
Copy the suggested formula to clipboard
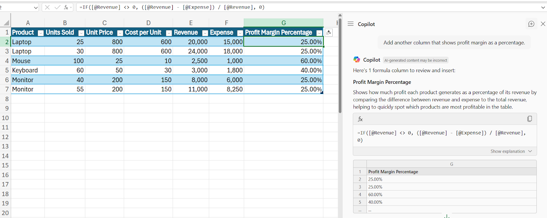tap(530, 119)
